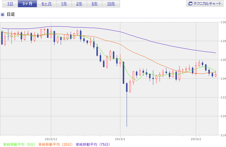The height and width of the screenshot is (147, 226).
Task: Click the 単純移動平均（5日） legend label
Action: [x=19, y=144]
